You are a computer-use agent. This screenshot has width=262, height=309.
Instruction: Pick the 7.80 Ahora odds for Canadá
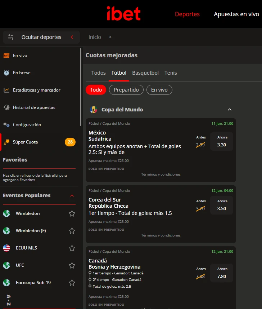point(222,273)
